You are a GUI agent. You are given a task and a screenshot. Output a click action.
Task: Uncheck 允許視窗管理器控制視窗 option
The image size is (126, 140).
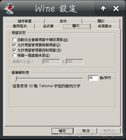[x=14, y=50]
